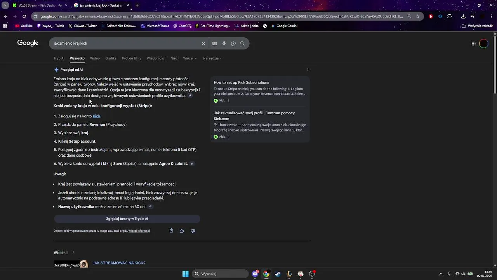This screenshot has width=497, height=280.
Task: Switch to the Krótkie filmy tab
Action: pos(132,58)
